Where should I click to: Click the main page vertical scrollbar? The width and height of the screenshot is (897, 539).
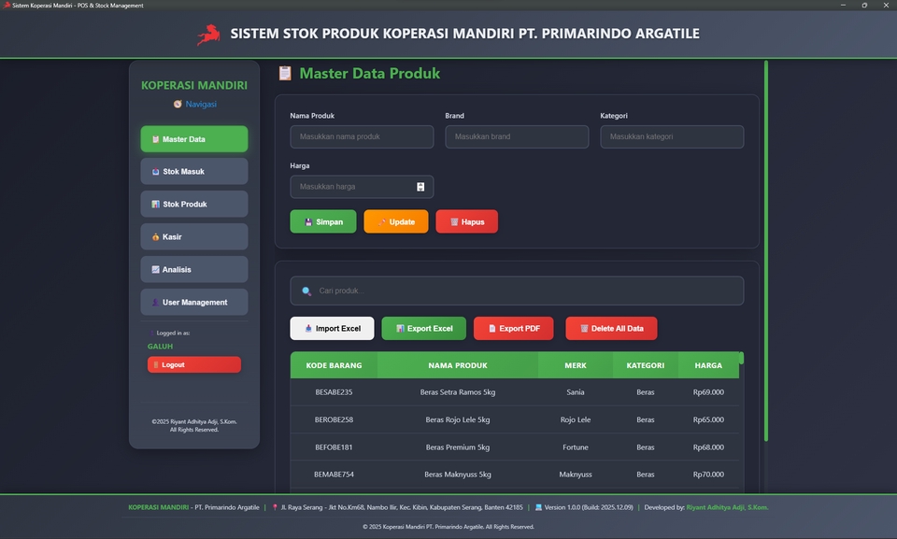(x=766, y=250)
